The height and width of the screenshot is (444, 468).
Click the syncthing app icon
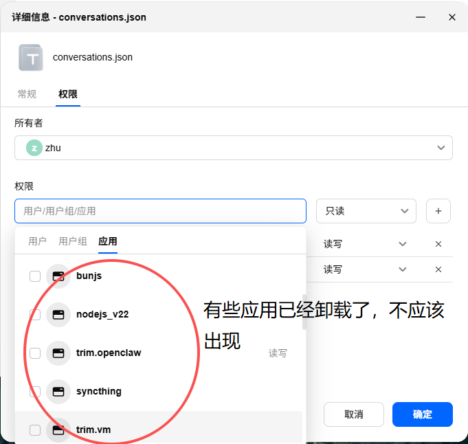pyautogui.click(x=58, y=392)
